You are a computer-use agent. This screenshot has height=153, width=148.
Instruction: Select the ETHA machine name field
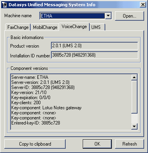point(72,16)
